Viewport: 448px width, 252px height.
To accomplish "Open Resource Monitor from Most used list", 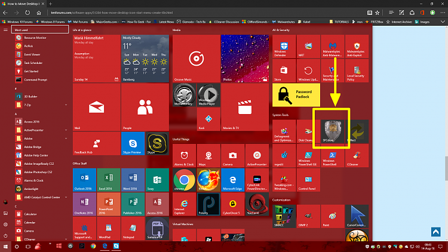I will point(41,38).
